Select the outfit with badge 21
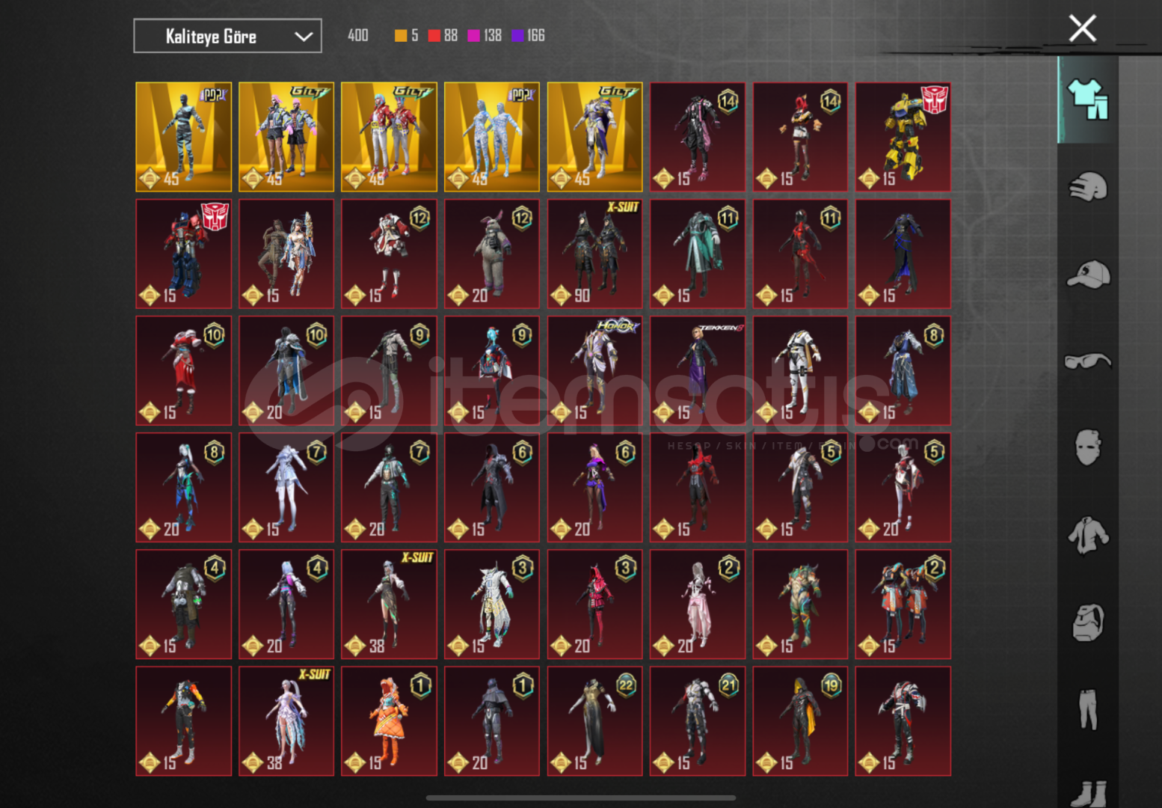 click(698, 721)
